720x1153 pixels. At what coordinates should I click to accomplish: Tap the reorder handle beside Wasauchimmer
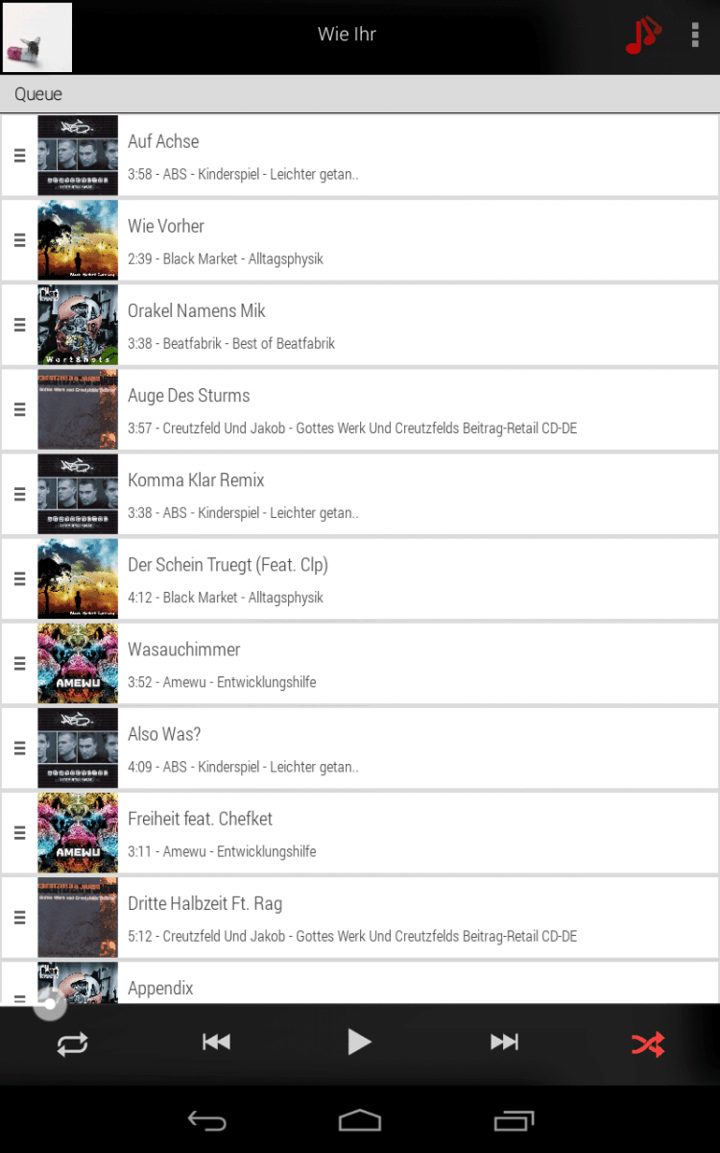pyautogui.click(x=19, y=664)
